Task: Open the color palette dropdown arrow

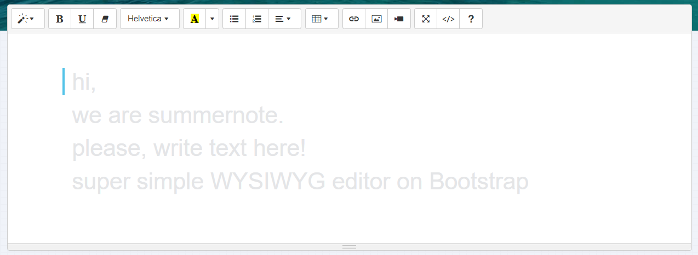Action: coord(213,19)
